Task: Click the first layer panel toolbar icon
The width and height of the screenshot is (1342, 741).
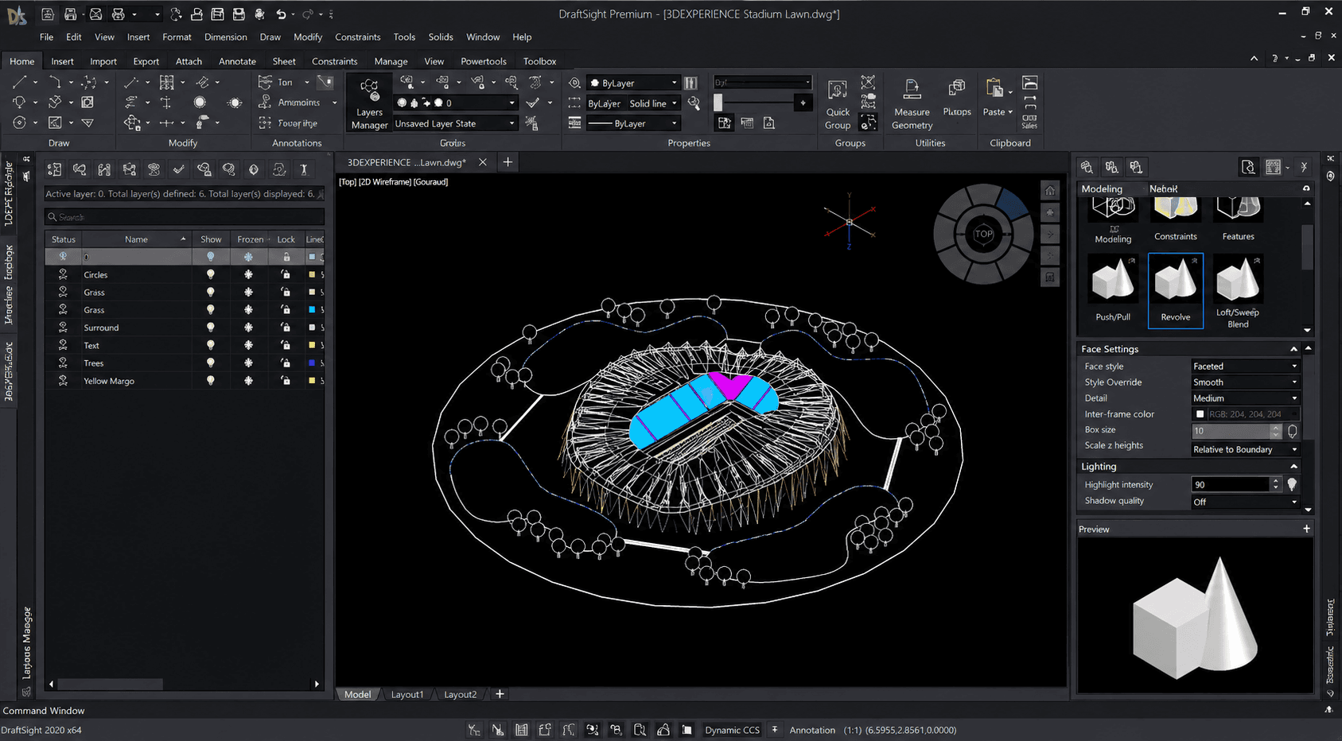Action: pyautogui.click(x=54, y=169)
